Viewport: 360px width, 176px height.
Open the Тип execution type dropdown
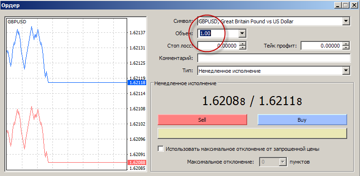pos(346,71)
